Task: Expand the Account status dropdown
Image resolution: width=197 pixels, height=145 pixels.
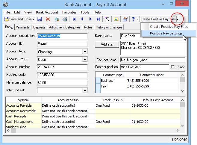Action: point(85,60)
